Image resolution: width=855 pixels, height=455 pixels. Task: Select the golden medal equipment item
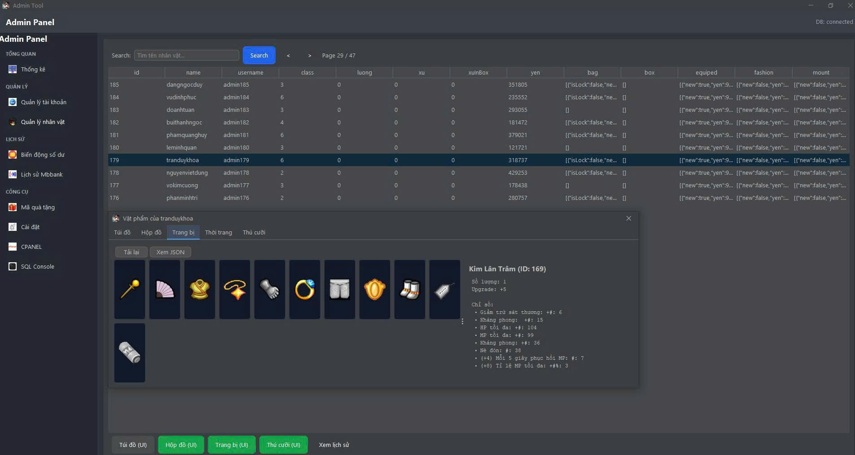point(374,289)
